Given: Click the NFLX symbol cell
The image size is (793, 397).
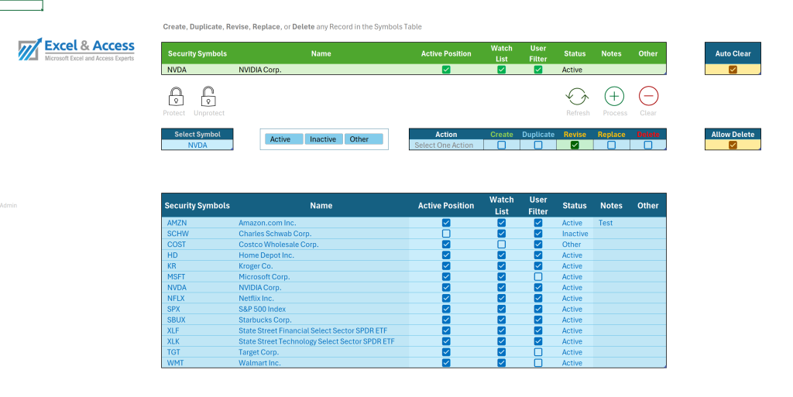Looking at the screenshot, I should 197,298.
